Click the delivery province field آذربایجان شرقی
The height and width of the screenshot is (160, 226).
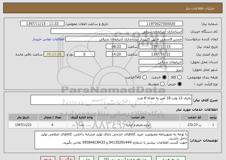point(161,62)
